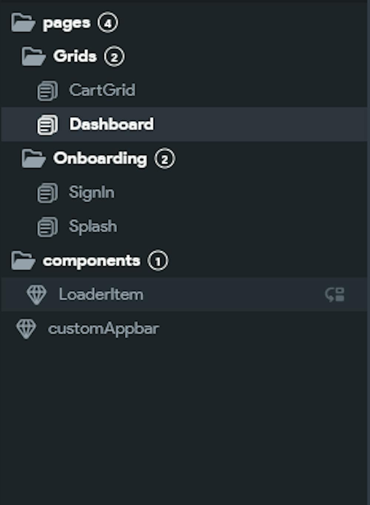Open the Splash page
This screenshot has width=370, height=505.
click(x=92, y=227)
